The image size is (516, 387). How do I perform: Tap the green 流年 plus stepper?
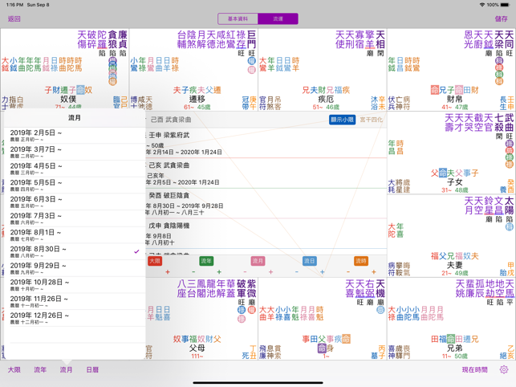[219, 272]
